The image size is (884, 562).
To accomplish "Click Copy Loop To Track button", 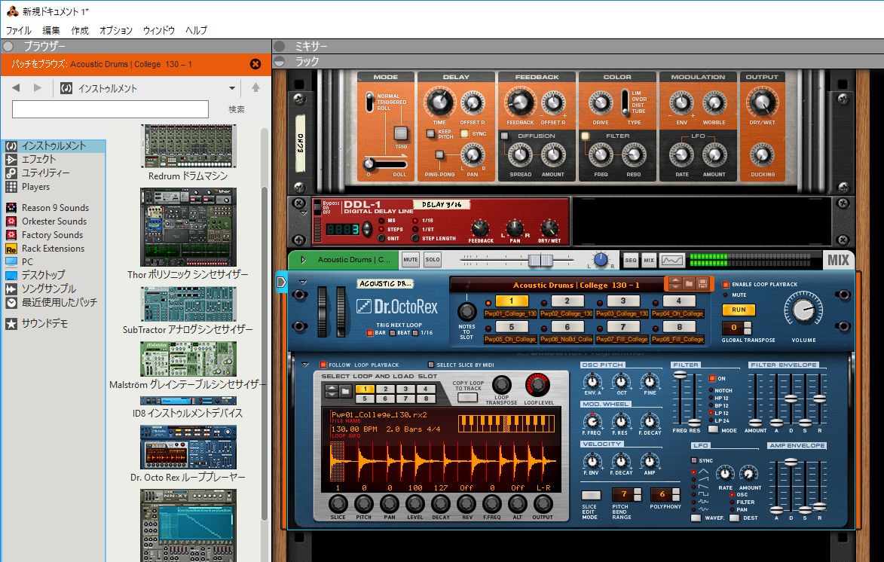I will tap(467, 398).
